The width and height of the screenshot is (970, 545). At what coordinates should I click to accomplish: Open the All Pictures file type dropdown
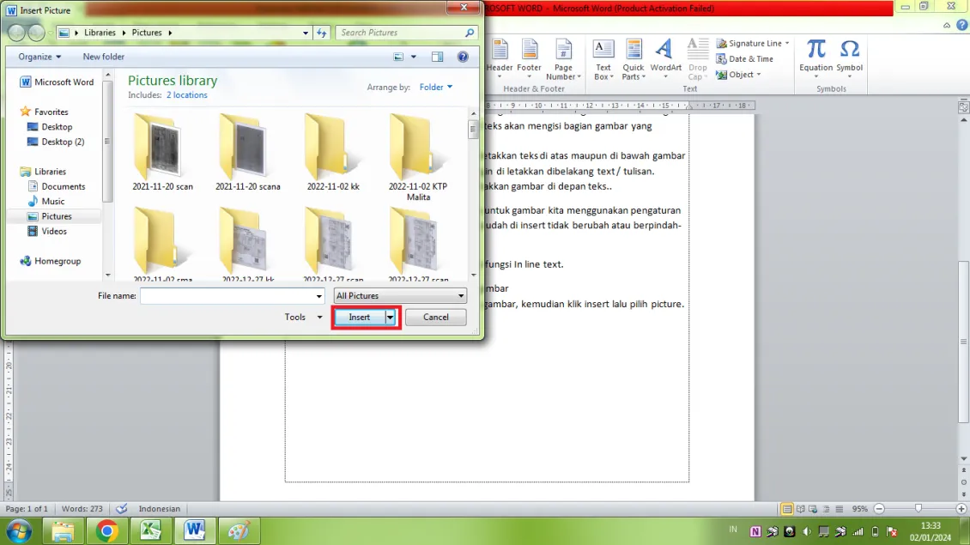(400, 296)
